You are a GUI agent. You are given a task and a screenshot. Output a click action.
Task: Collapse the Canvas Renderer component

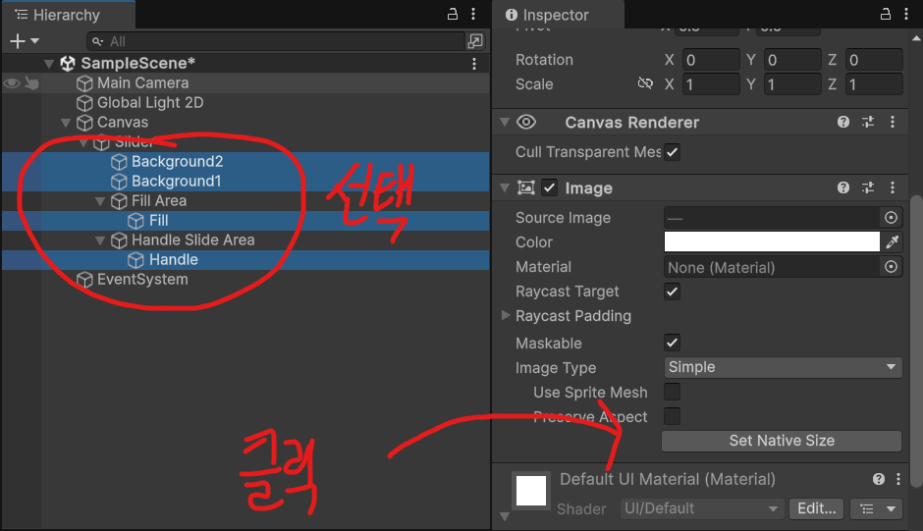click(x=505, y=122)
